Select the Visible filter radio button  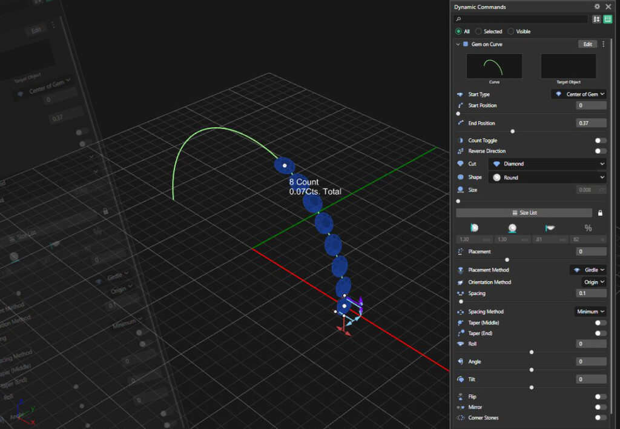511,32
